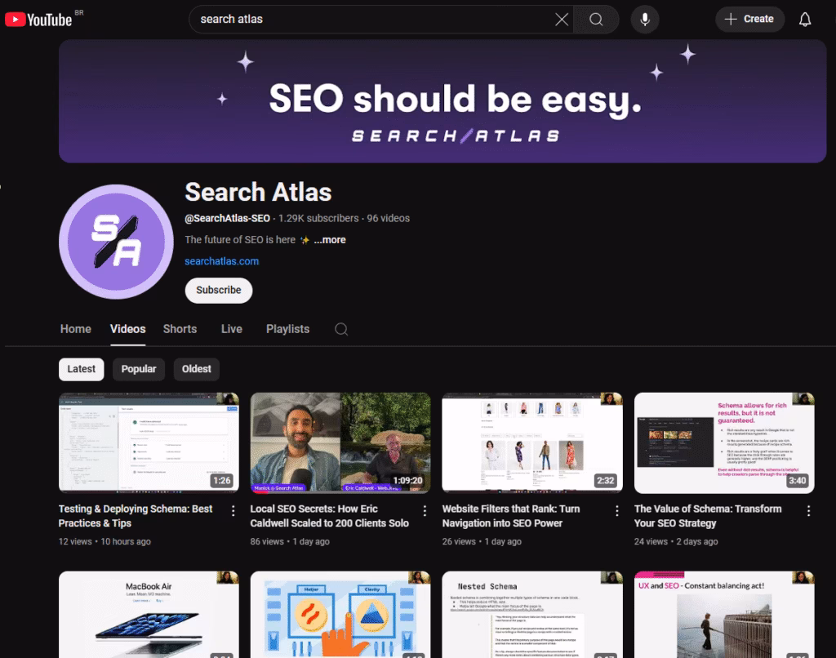Play the Local SEO Secrets video thumbnail
This screenshot has height=658, width=836.
point(340,442)
